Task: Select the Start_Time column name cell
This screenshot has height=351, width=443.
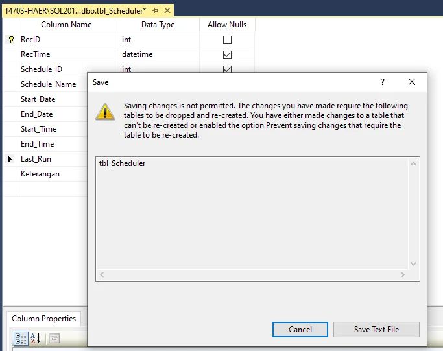Action: coord(52,129)
